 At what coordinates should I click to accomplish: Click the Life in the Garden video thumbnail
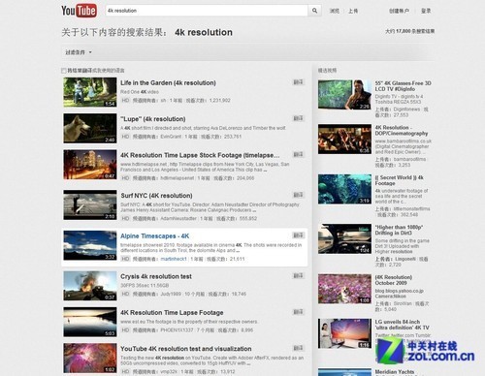(x=90, y=92)
